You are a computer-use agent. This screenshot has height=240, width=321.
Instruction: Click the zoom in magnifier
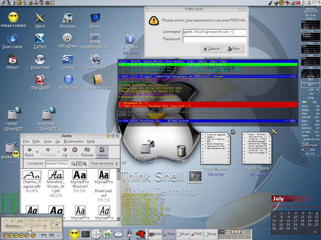[x=85, y=164]
